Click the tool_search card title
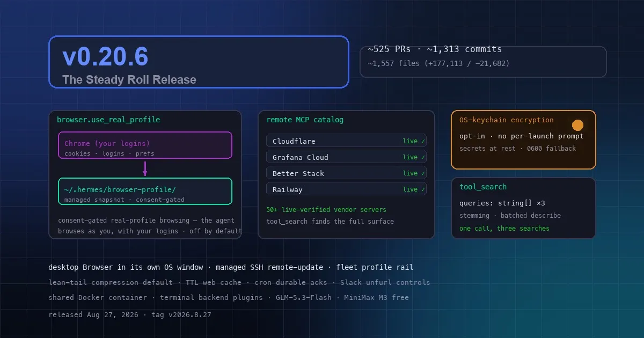This screenshot has height=338, width=644. (x=483, y=187)
